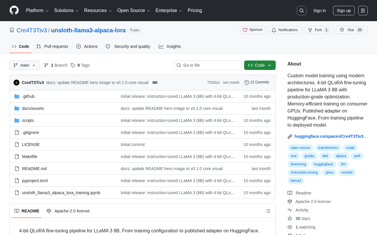
Task: Select the qlora topic tag
Action: (x=329, y=172)
